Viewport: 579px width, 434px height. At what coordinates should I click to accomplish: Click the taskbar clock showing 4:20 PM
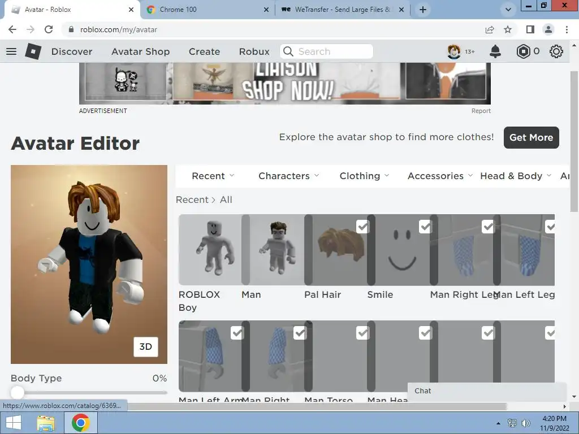click(554, 423)
